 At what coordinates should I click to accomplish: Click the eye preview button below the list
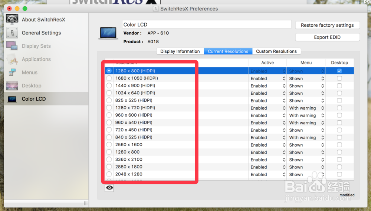pos(109,188)
